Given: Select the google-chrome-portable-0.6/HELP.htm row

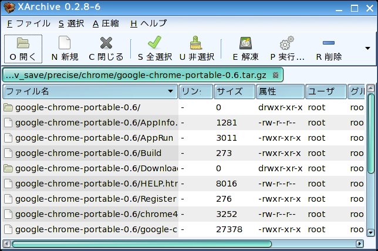Looking at the screenshot, I should [x=184, y=184].
